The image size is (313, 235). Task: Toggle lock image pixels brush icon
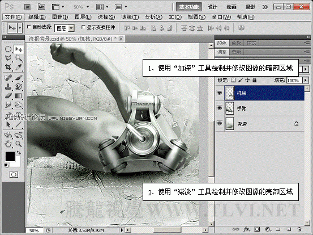(241, 80)
